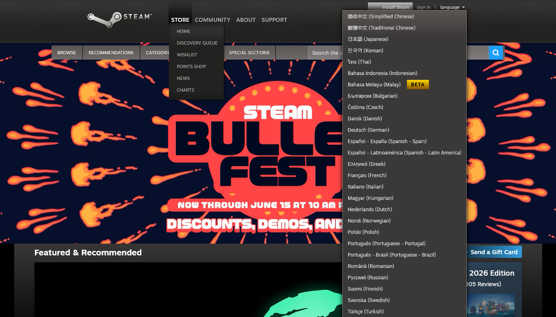Choose Japanese language

[405, 39]
